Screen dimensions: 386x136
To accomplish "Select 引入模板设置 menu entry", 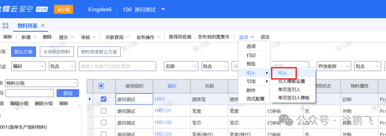I will [x=292, y=82].
